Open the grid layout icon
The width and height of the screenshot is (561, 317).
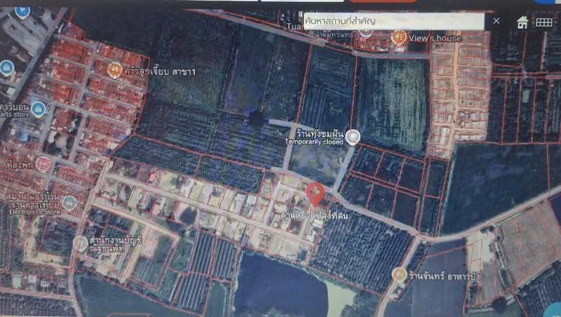pyautogui.click(x=544, y=22)
